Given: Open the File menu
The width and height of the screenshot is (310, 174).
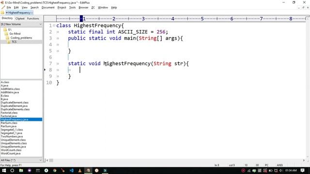Looking at the screenshot, I should click(x=9, y=8).
